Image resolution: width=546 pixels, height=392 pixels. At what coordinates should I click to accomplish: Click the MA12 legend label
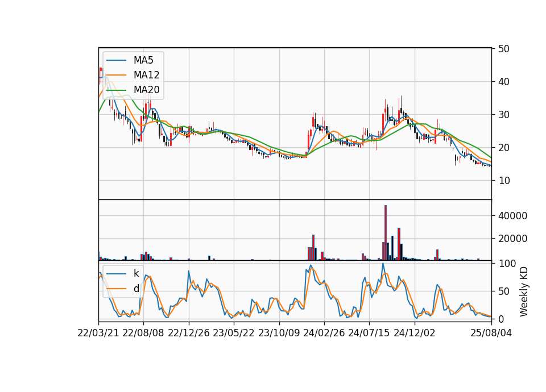pos(146,75)
